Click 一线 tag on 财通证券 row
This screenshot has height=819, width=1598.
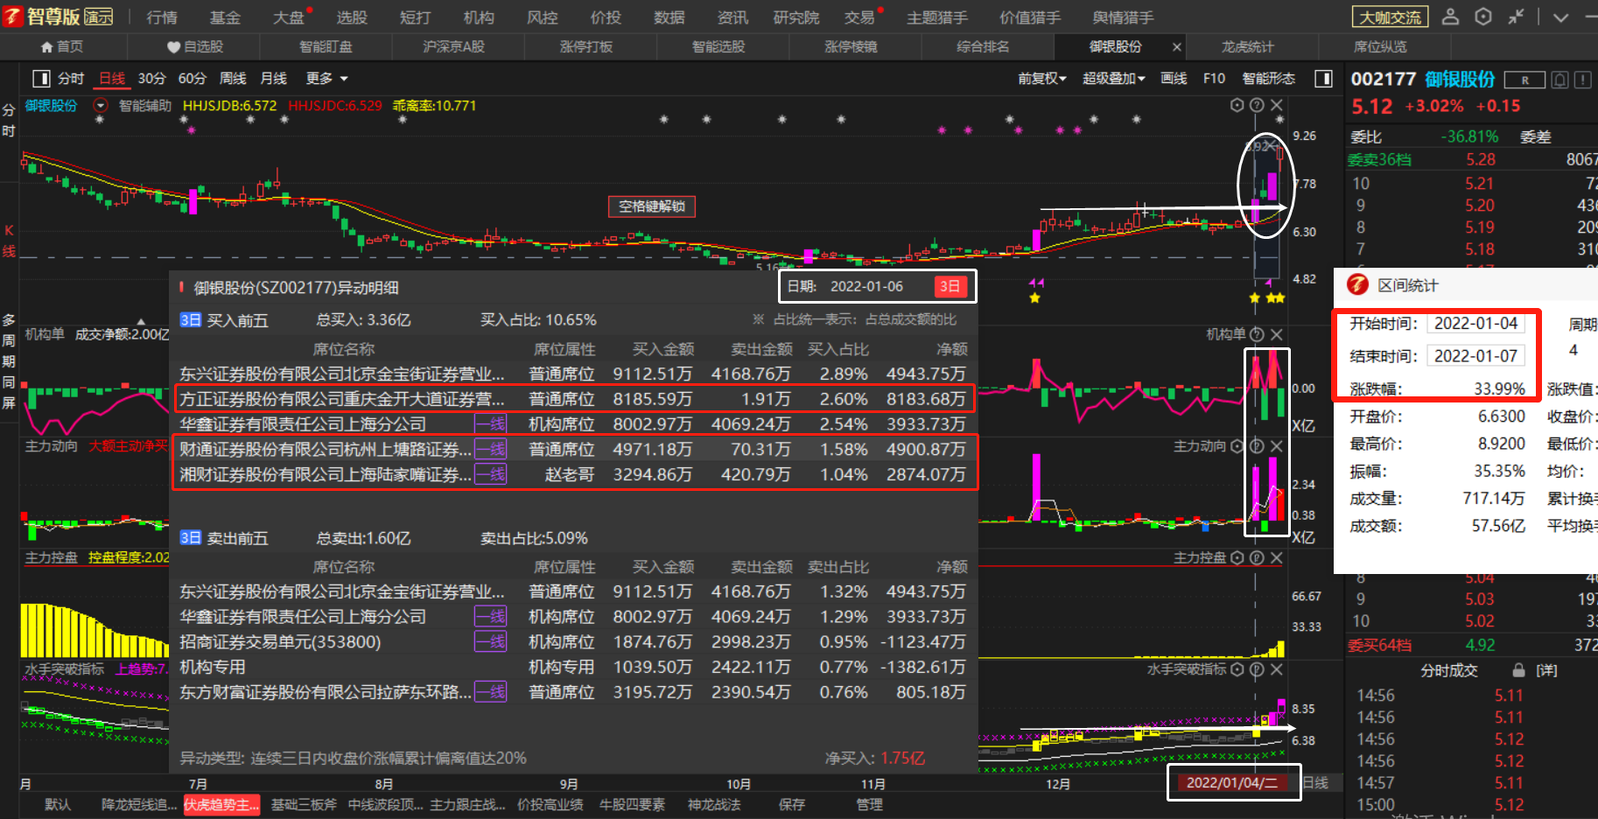coord(490,450)
